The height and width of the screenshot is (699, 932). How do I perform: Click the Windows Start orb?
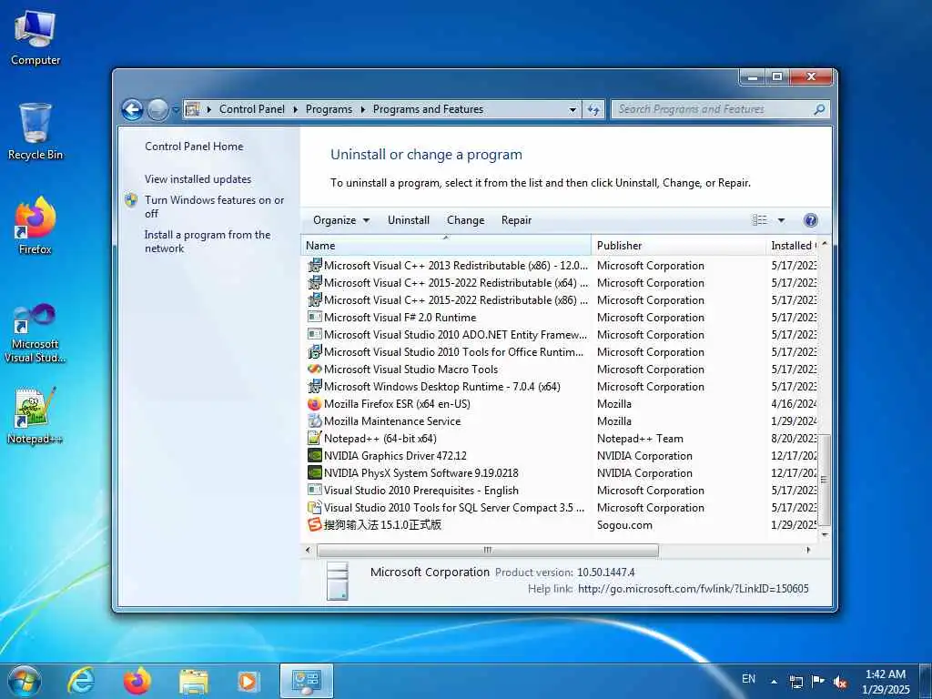tap(24, 681)
